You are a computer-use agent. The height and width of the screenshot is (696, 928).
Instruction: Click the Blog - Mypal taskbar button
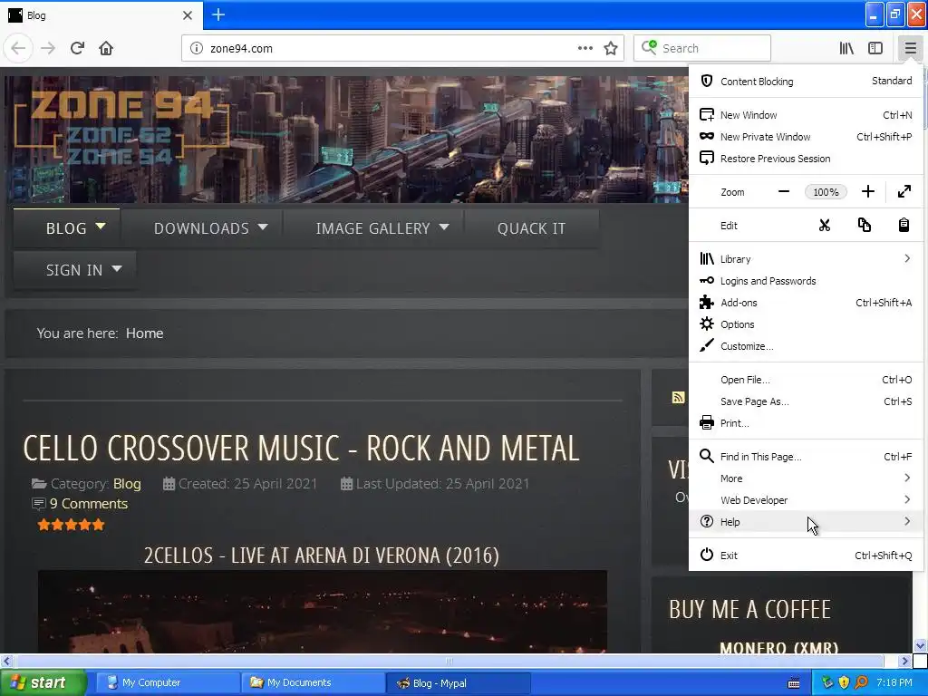tap(458, 682)
